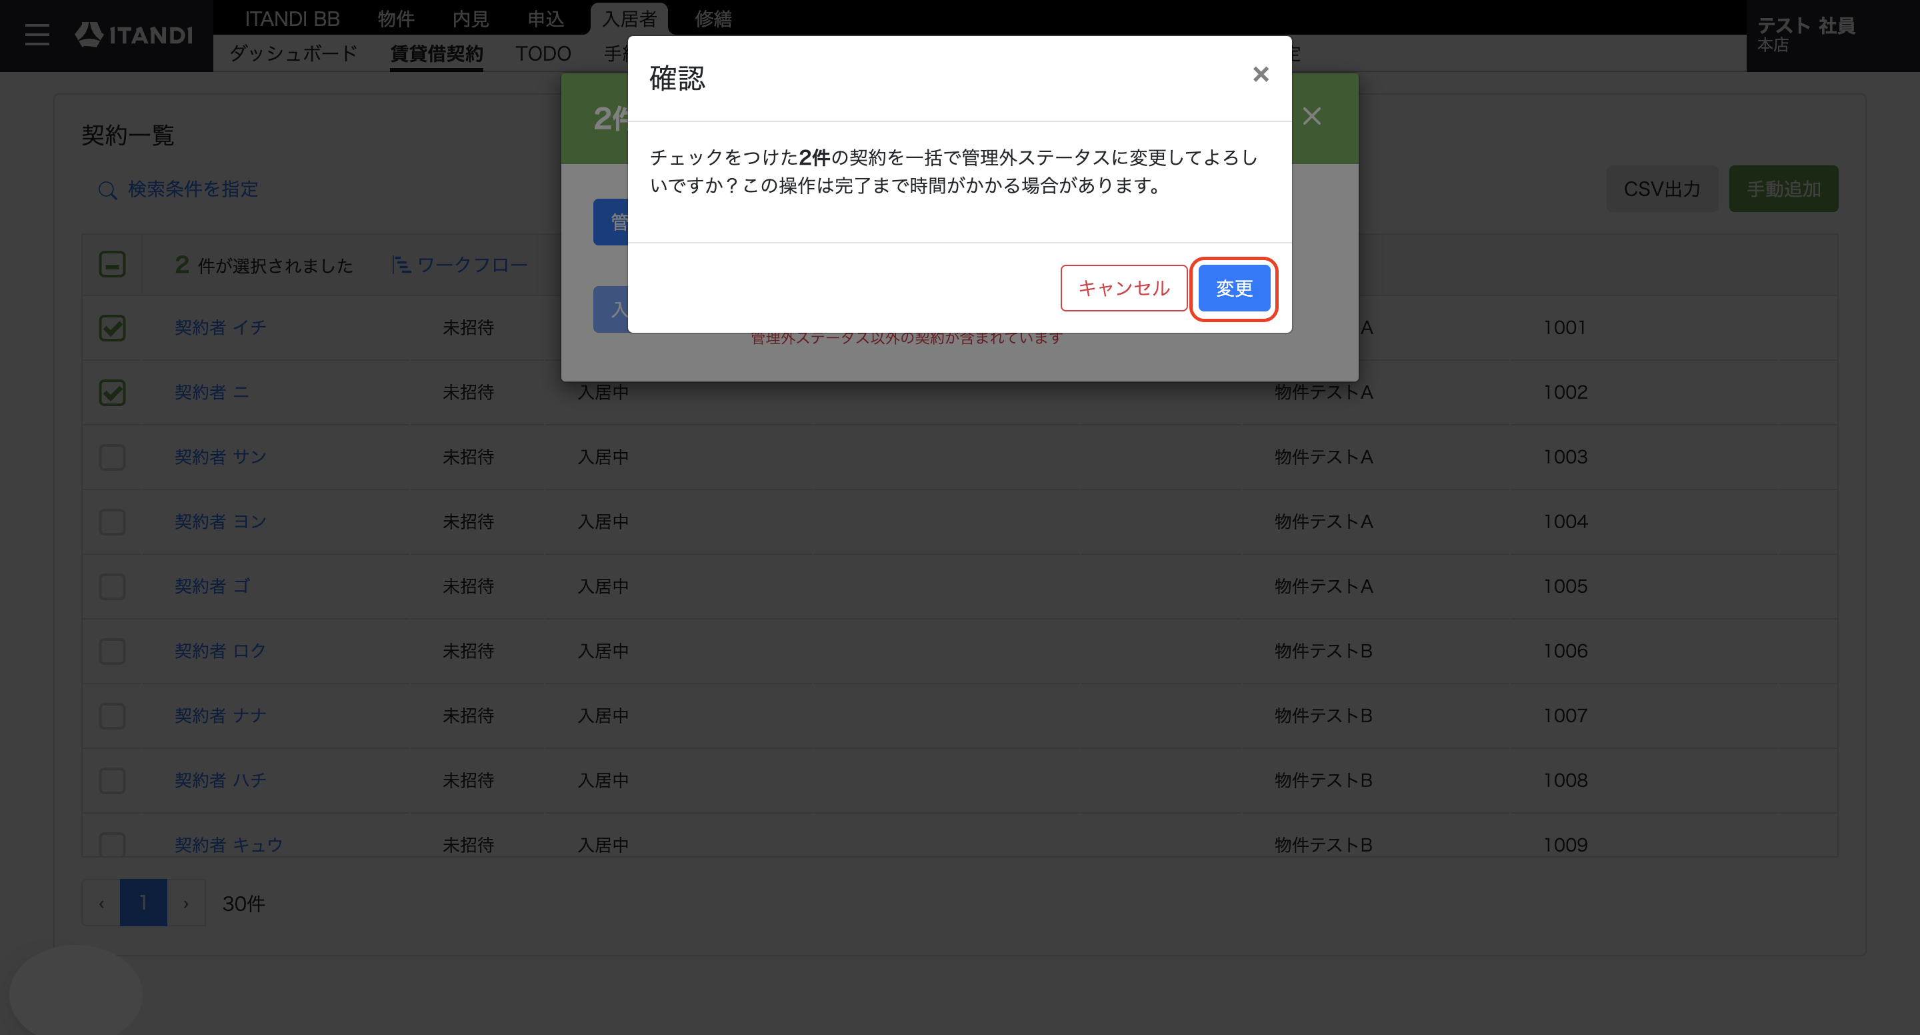Select page 1 in pagination

tap(143, 903)
